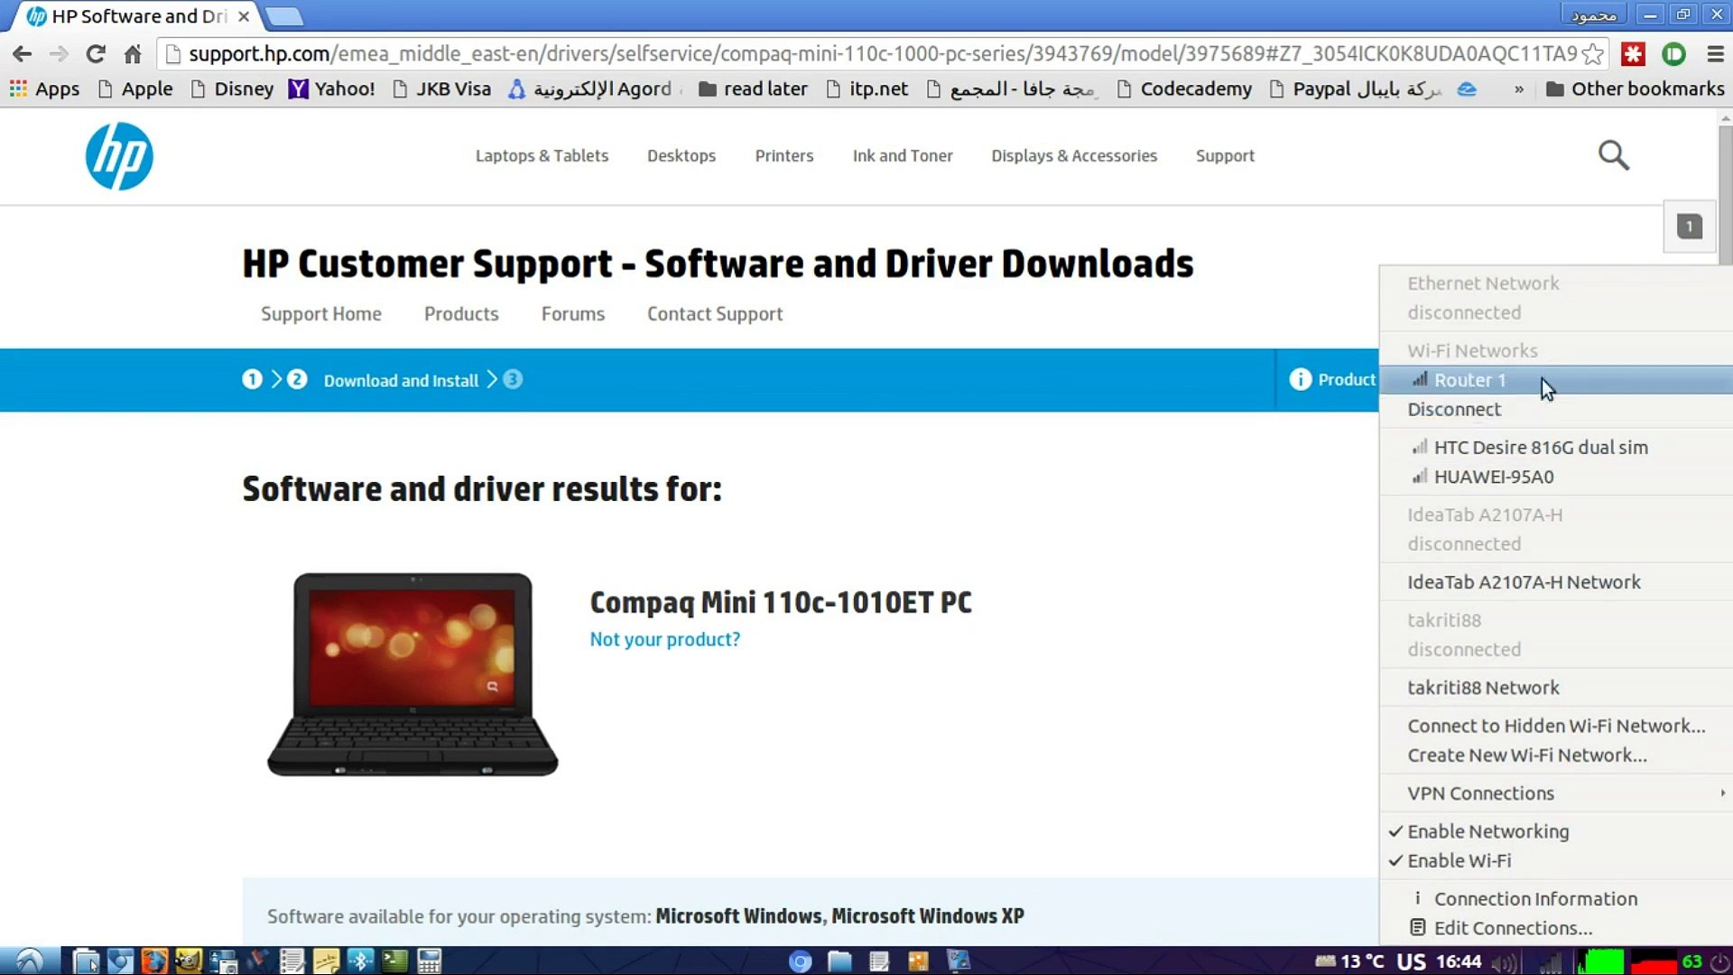1733x975 pixels.
Task: Open the Contact Support link
Action: (x=714, y=314)
